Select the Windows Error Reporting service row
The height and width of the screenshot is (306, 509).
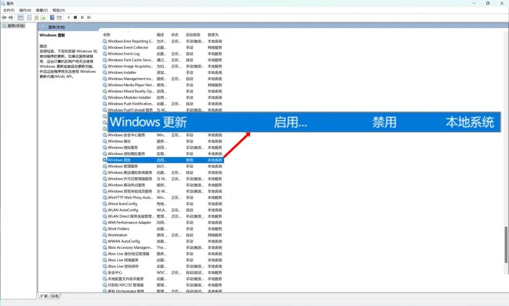(x=163, y=42)
